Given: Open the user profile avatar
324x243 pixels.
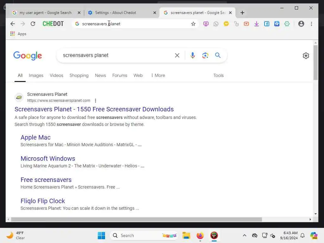Looking at the screenshot, I should [x=301, y=24].
